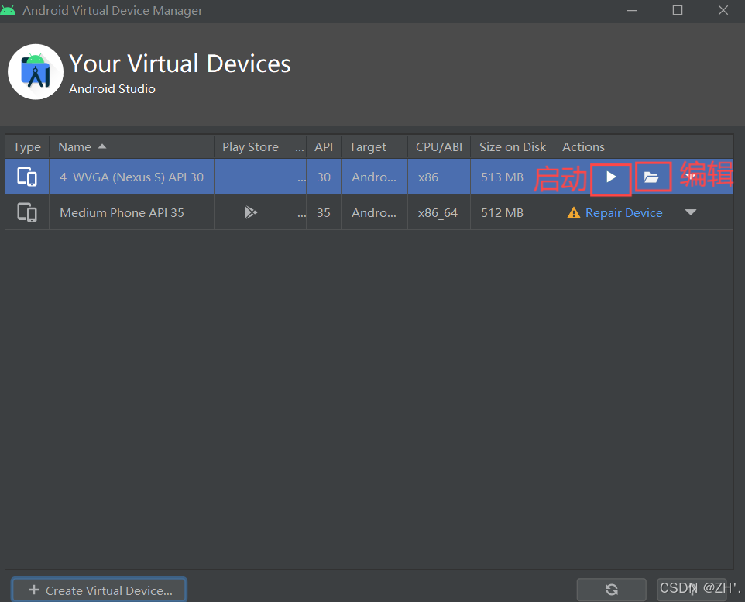Viewport: 745px width, 602px height.
Task: Click API 30 cell
Action: (324, 177)
